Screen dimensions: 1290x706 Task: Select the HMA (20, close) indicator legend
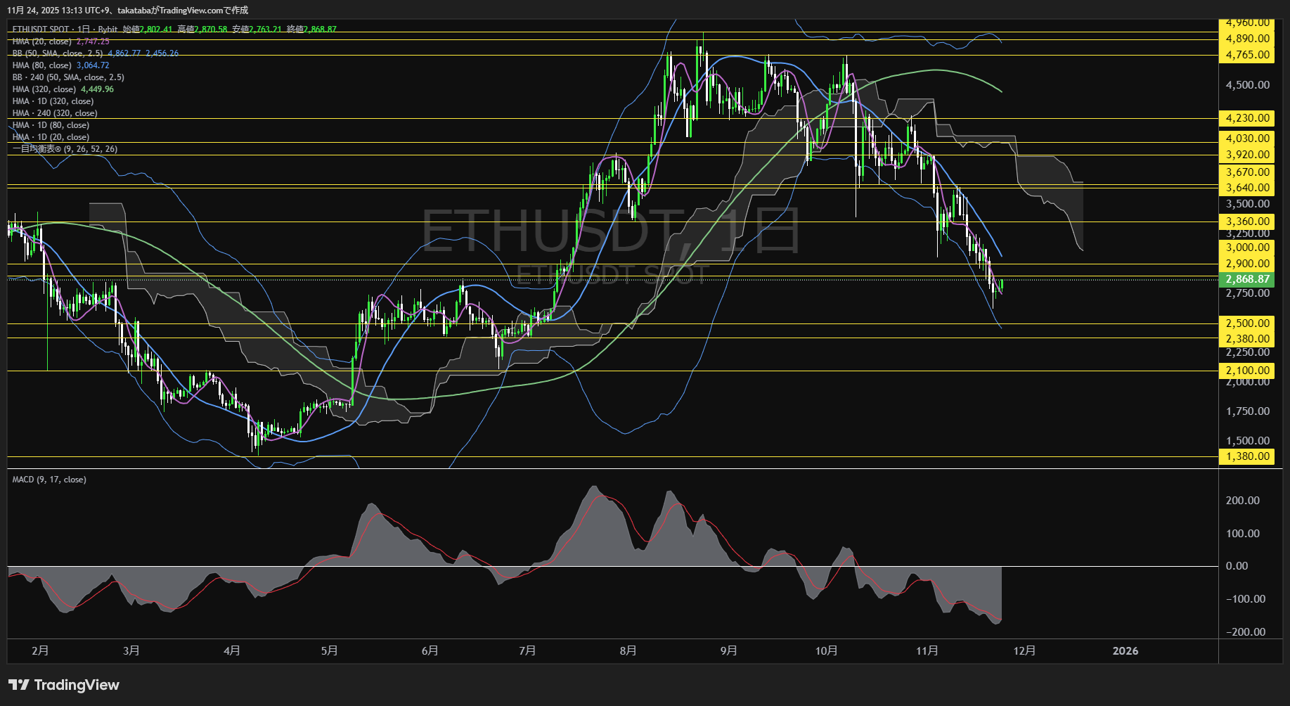pyautogui.click(x=42, y=41)
